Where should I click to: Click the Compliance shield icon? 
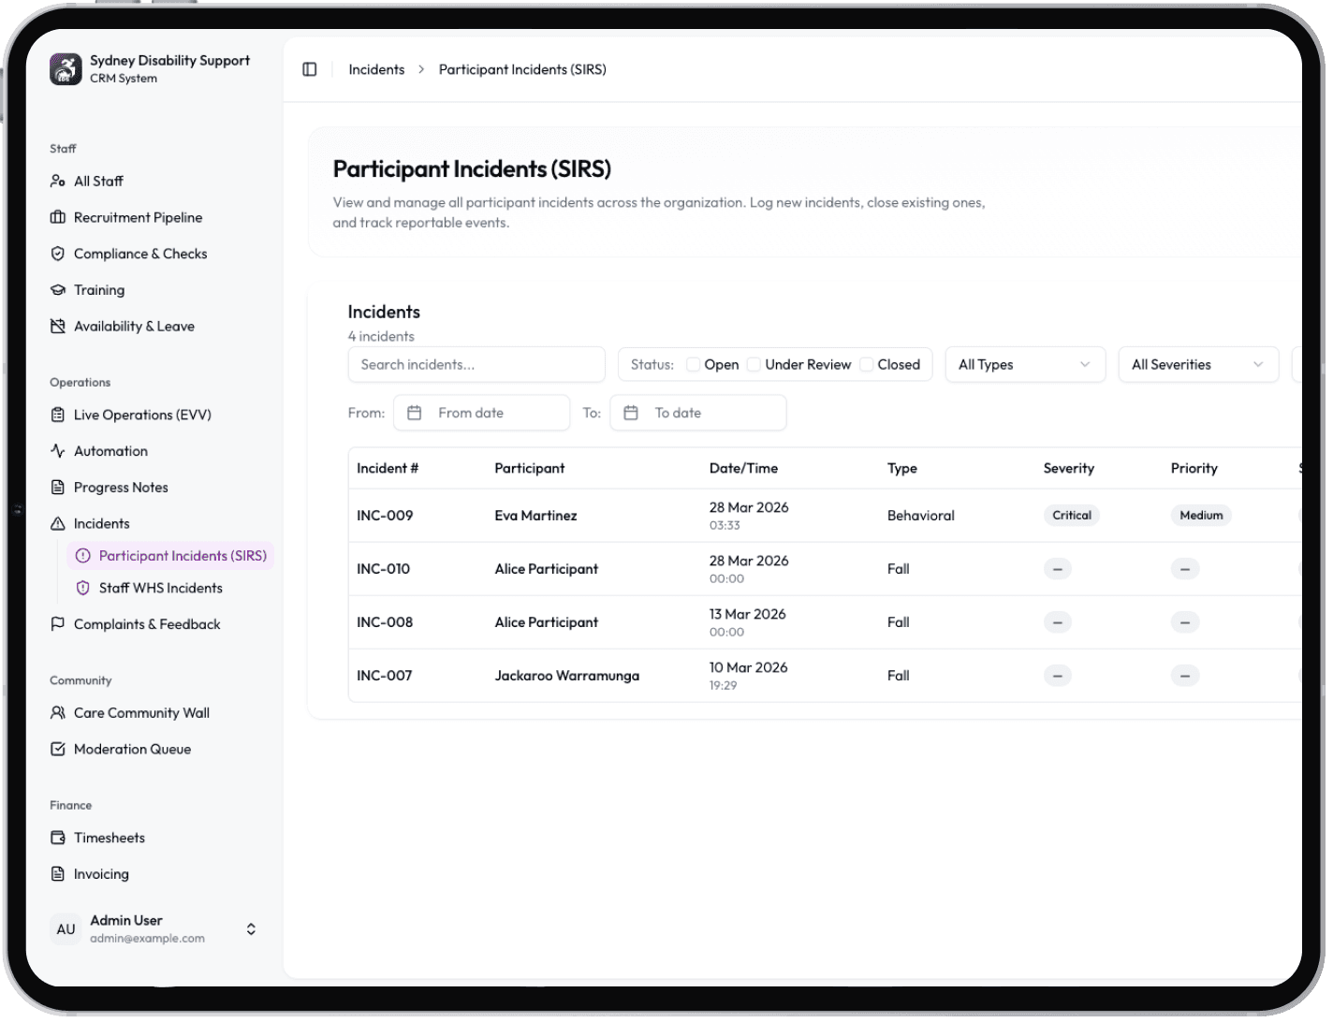58,254
